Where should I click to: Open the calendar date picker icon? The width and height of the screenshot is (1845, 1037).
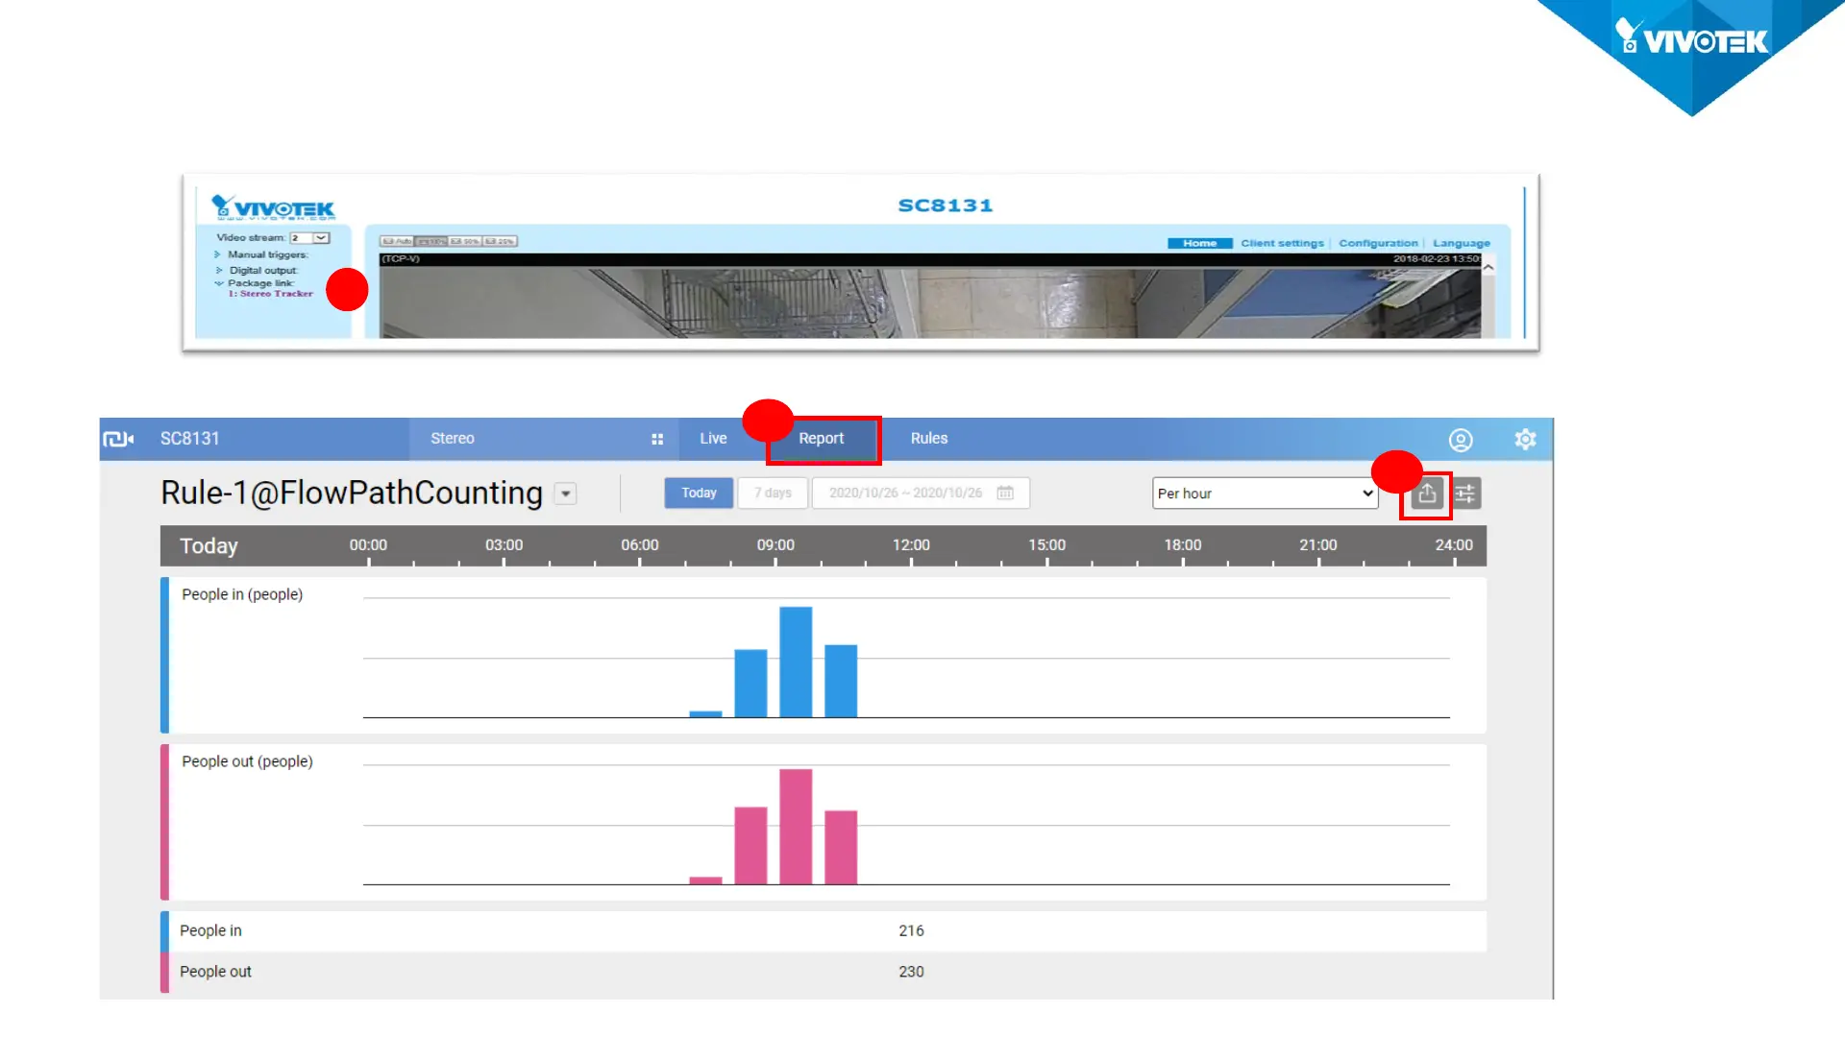pyautogui.click(x=1005, y=493)
